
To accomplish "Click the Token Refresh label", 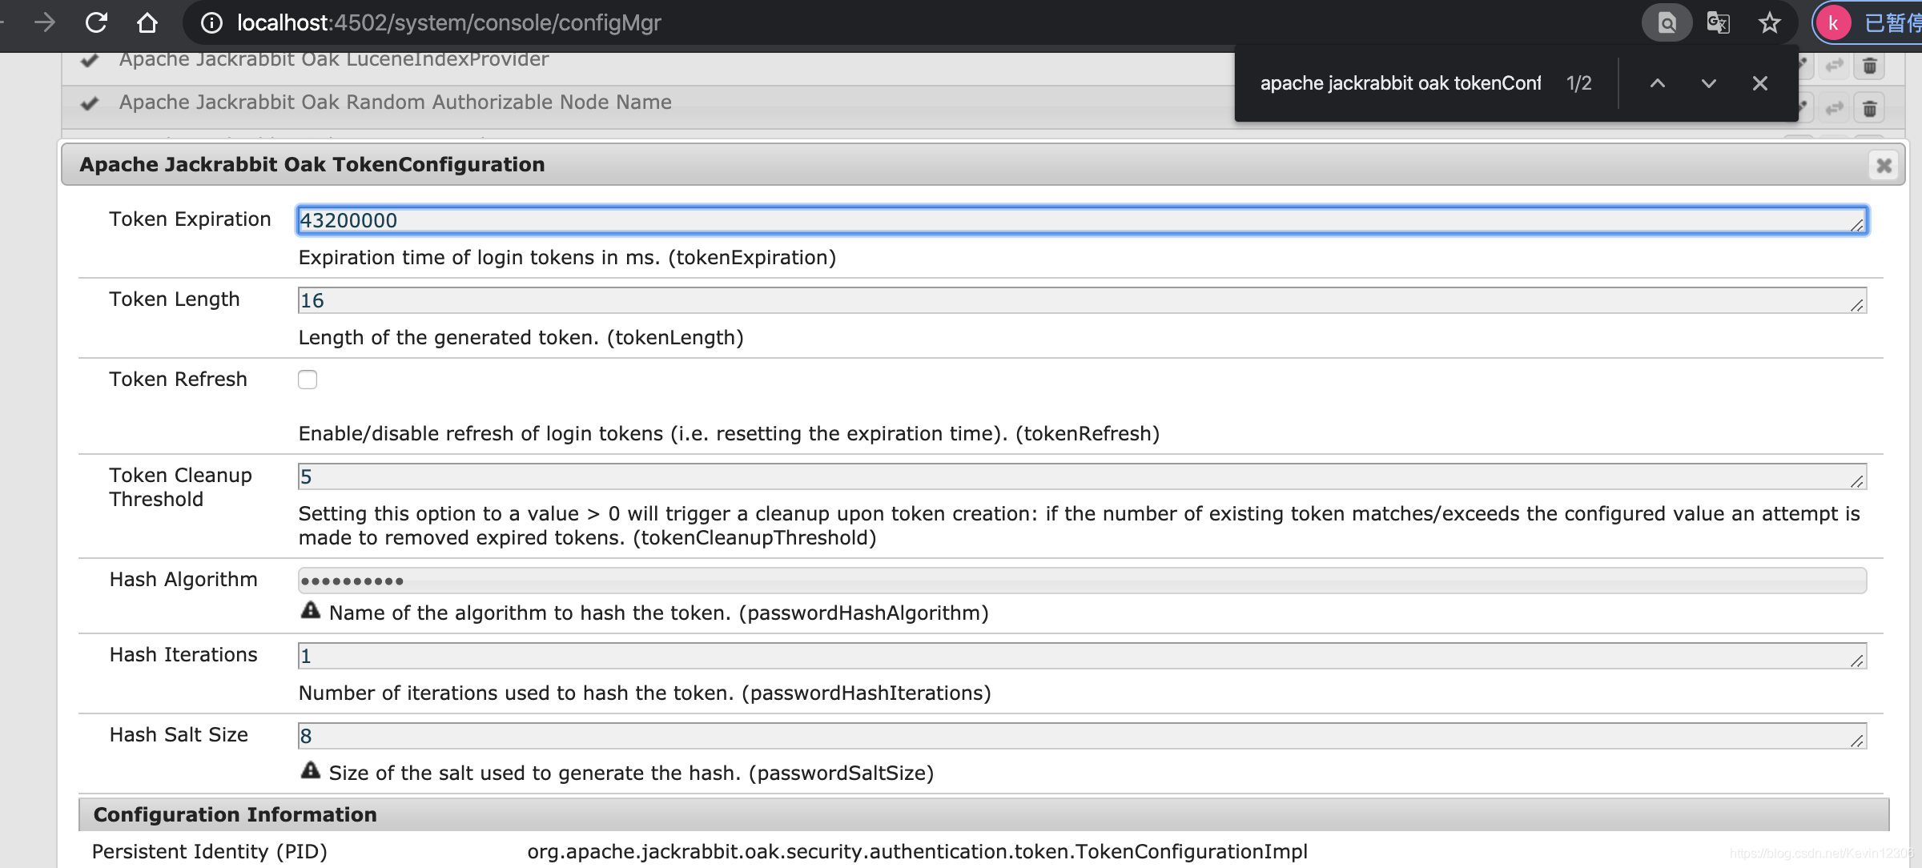I will point(178,379).
